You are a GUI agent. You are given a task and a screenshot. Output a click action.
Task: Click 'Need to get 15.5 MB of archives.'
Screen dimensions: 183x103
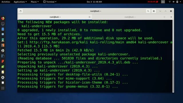point(49,34)
